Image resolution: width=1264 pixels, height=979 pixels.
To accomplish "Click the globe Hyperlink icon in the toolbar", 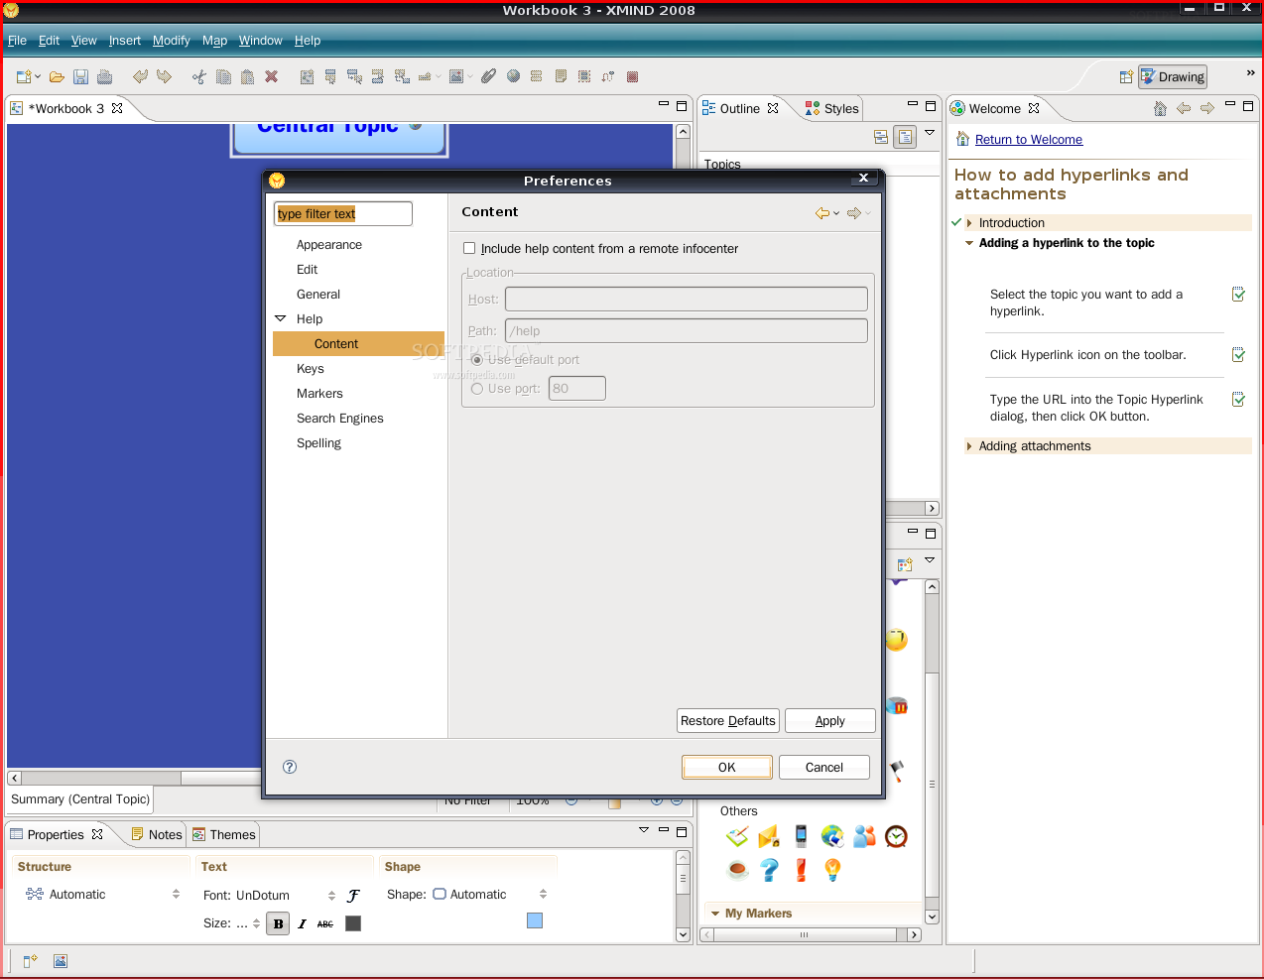I will [x=513, y=76].
